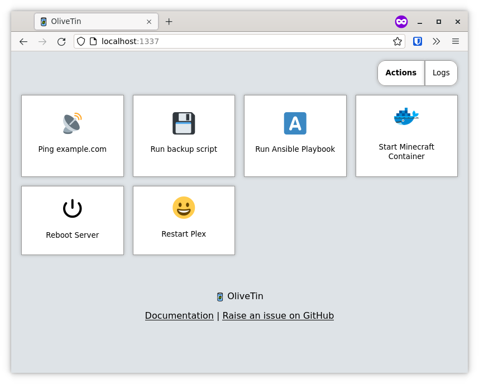Click the purple extension icon in the toolbar
Image resolution: width=479 pixels, height=384 pixels.
pyautogui.click(x=401, y=21)
